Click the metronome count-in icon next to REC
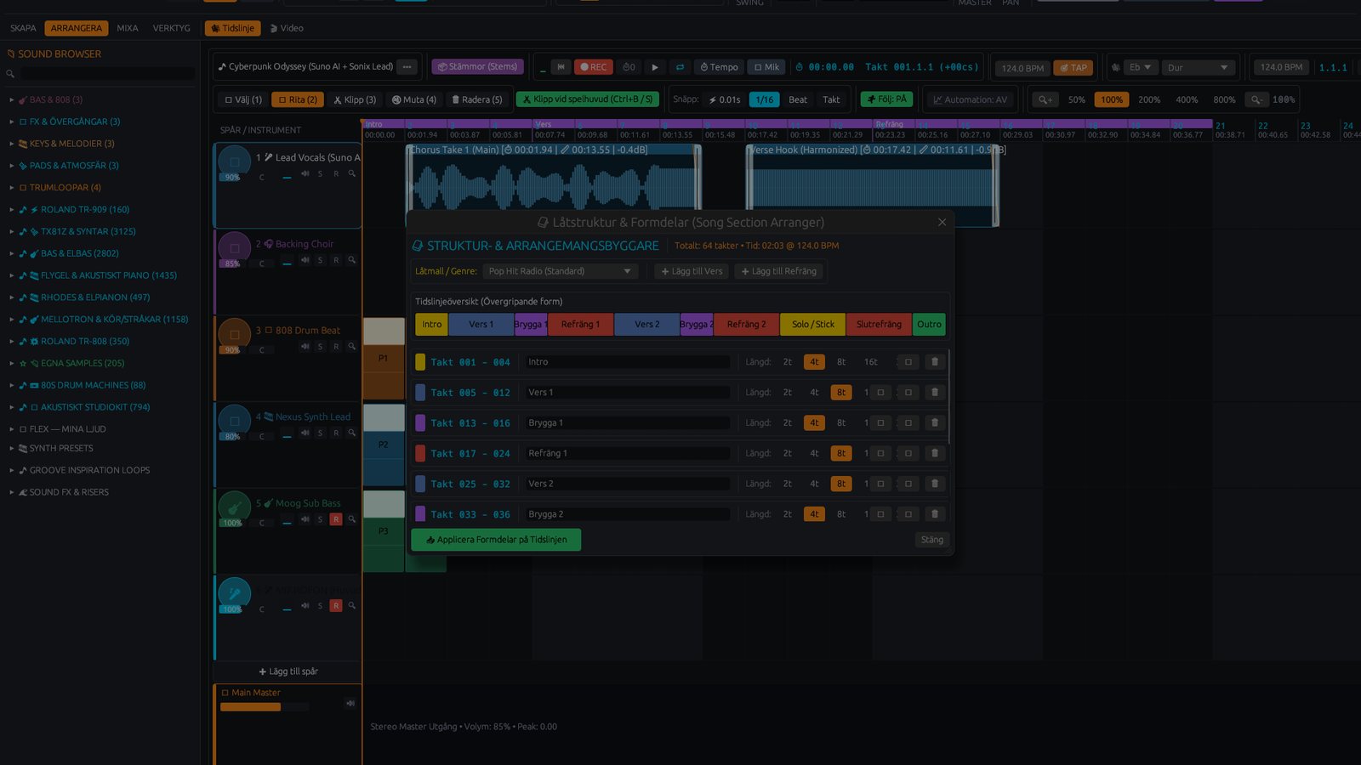The width and height of the screenshot is (1361, 765). point(629,67)
